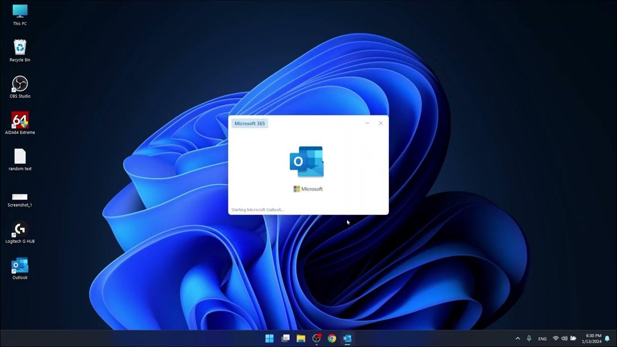Image resolution: width=617 pixels, height=347 pixels.
Task: Select the Screenshot_1 file on desktop
Action: pyautogui.click(x=20, y=200)
